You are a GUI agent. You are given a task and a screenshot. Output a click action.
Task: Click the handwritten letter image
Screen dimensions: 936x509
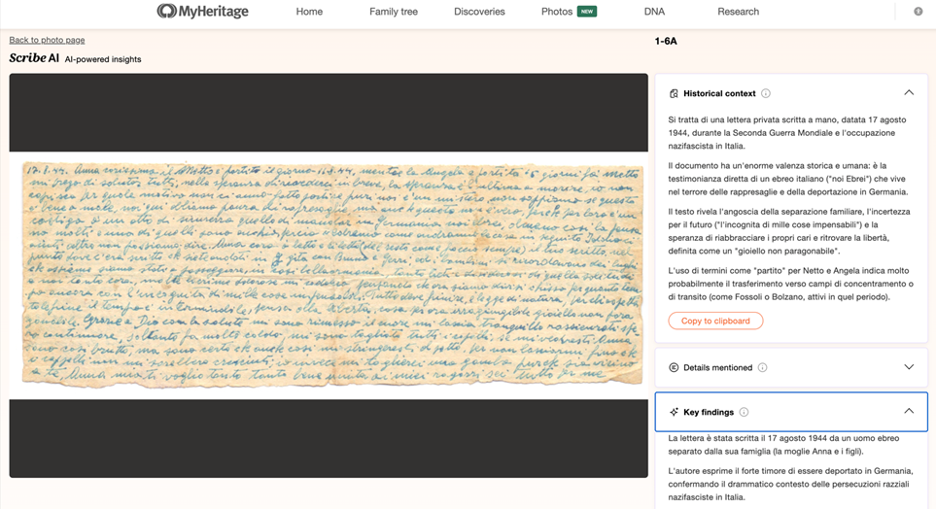click(331, 274)
